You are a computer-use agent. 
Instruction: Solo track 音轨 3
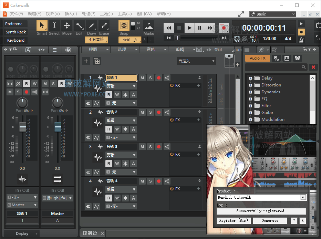[151, 147]
